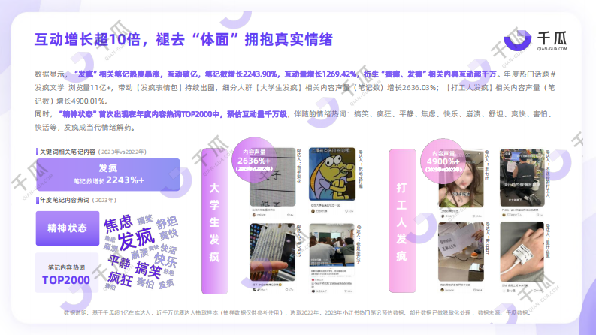Click the 年度笔记内容热词 heading
The width and height of the screenshot is (596, 335).
click(x=65, y=200)
